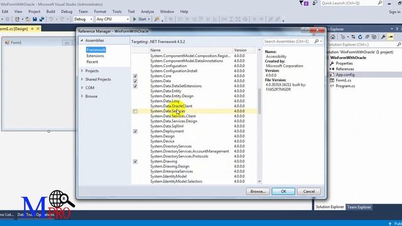Click Solution Explorer Properties wrench icon

pyautogui.click(x=383, y=37)
